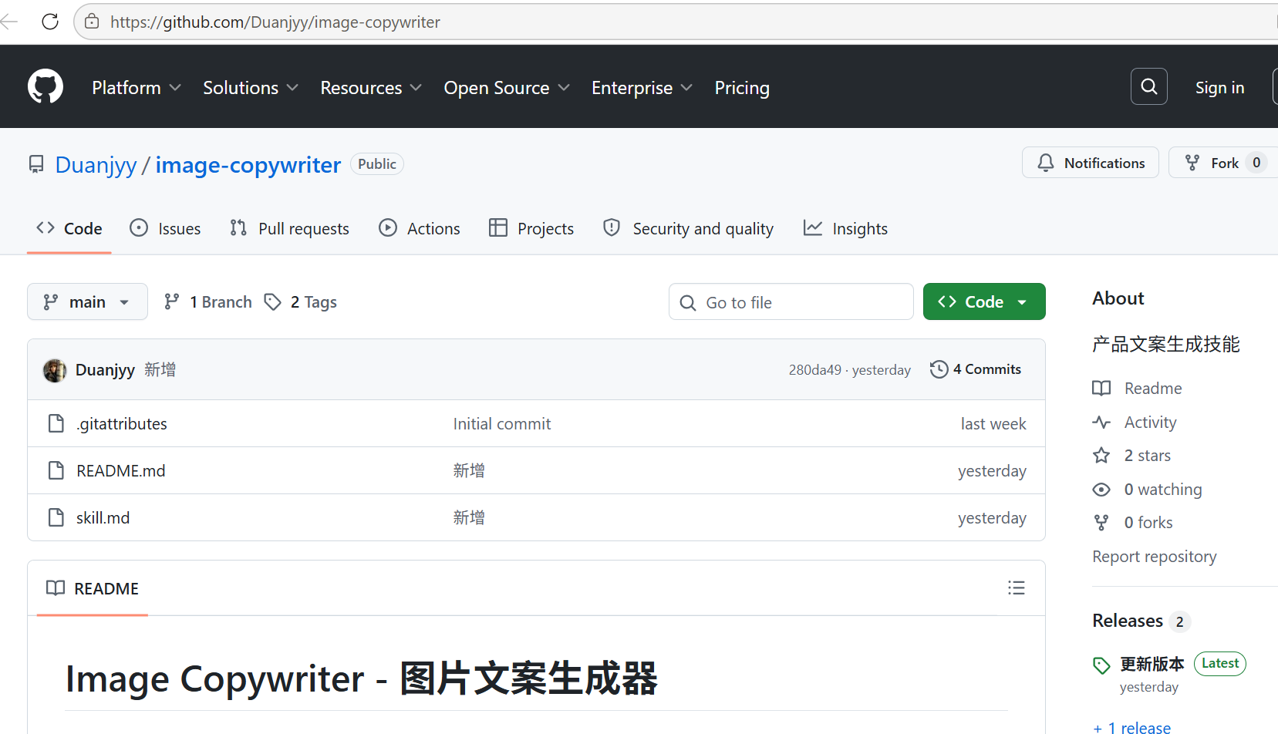Click the tag icon beside latest release
1278x734 pixels.
click(1101, 665)
